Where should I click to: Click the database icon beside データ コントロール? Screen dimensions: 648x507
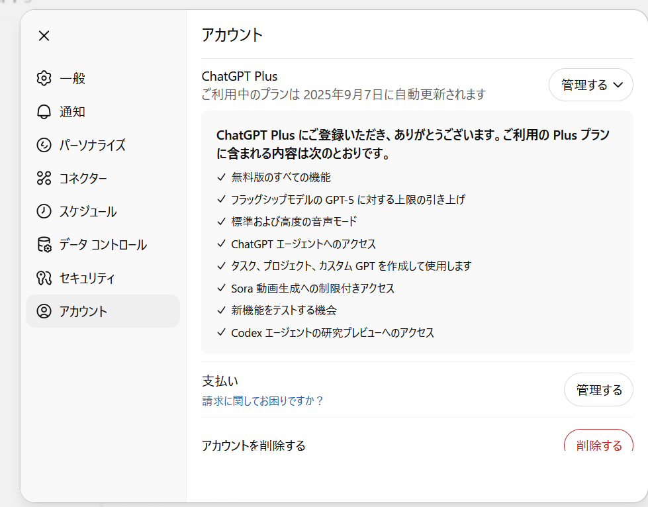[44, 245]
